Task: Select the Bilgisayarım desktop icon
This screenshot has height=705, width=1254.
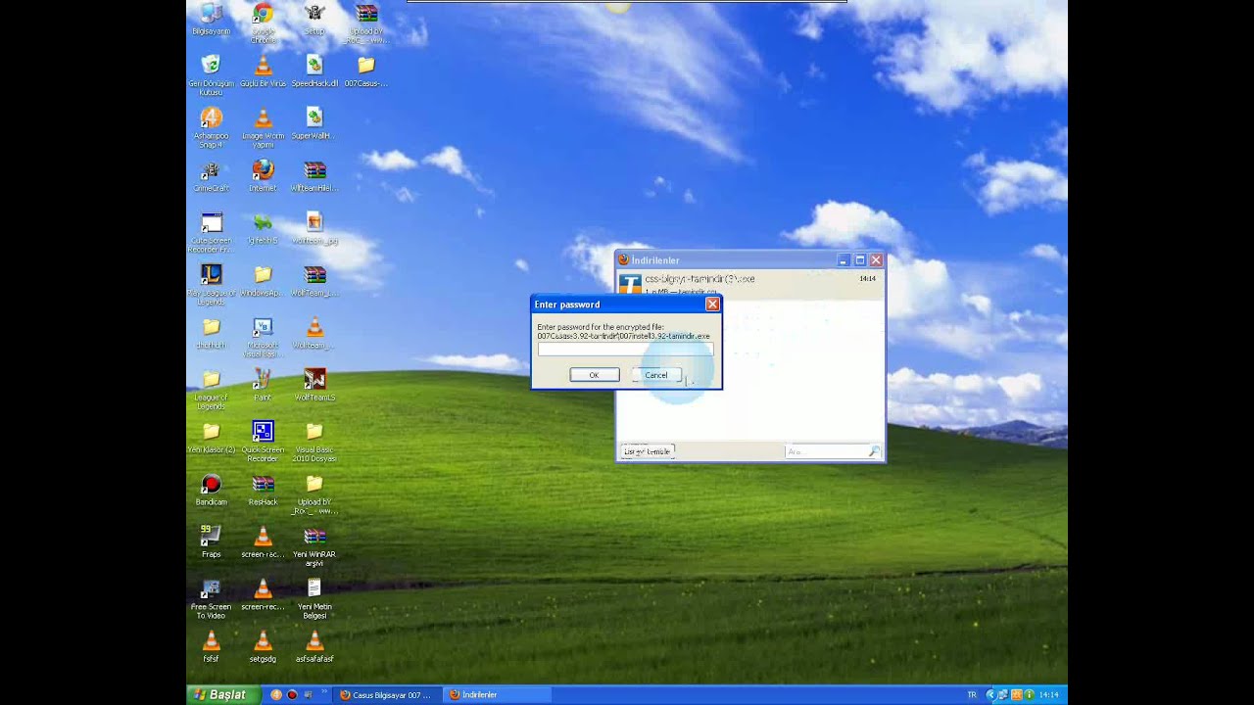Action: pos(211,19)
